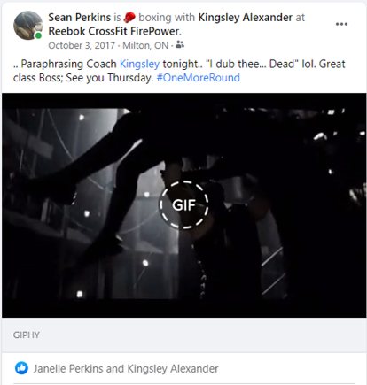Click the Milton, ON location text
This screenshot has width=367, height=385.
coord(145,45)
